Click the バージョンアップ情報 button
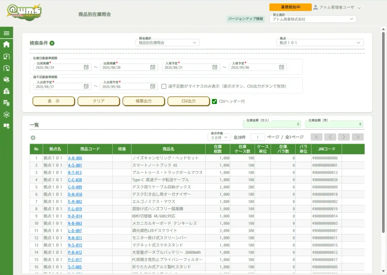Screen dimensions: 387x275 click(x=245, y=19)
